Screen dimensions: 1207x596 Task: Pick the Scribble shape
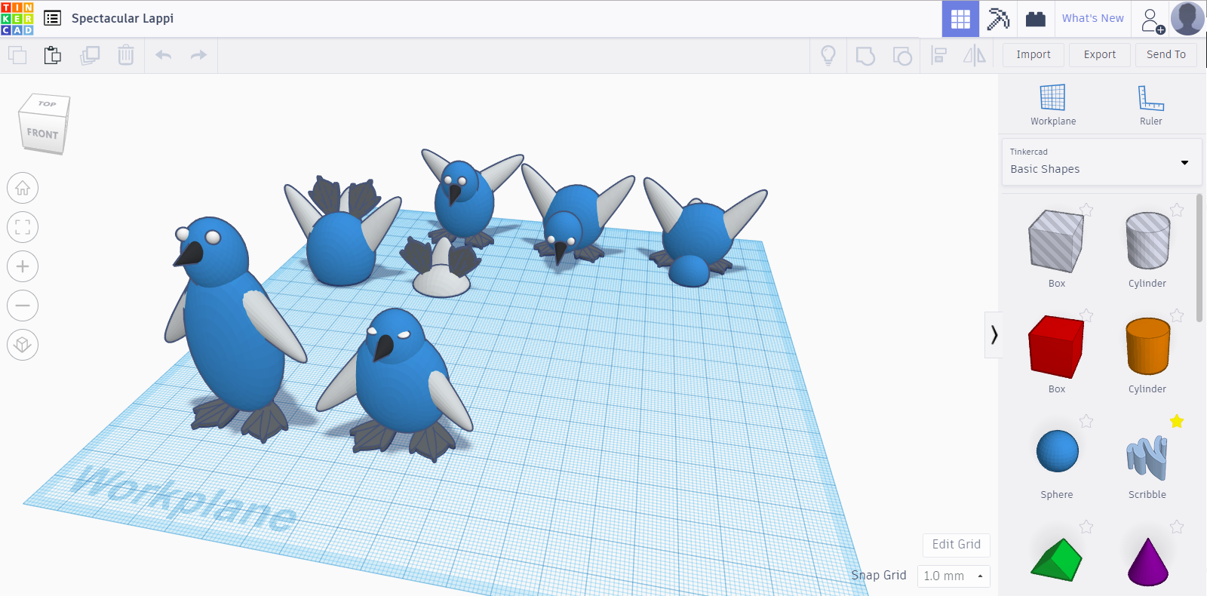[x=1147, y=459]
